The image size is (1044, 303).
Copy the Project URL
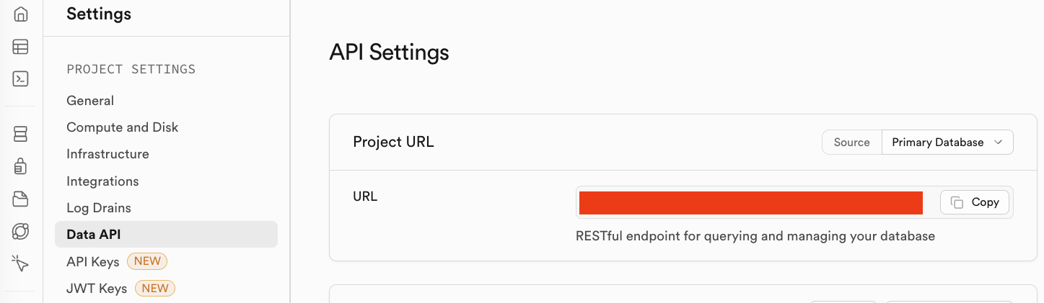[975, 202]
